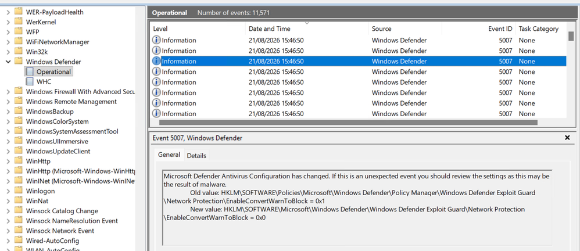Select the Windows Defender folder icon
The height and width of the screenshot is (251, 580).
tap(18, 62)
